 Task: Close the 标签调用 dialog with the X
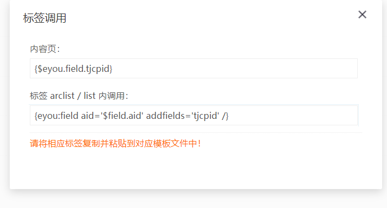click(362, 15)
